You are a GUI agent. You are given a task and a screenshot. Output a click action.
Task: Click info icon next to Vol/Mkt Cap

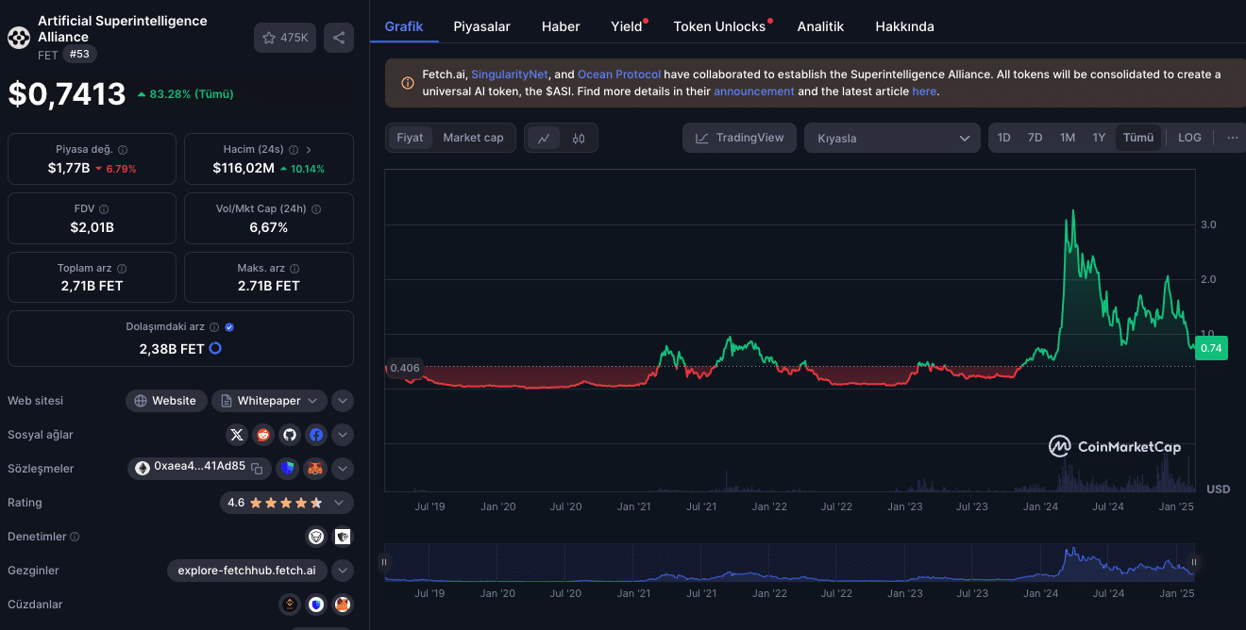point(316,209)
